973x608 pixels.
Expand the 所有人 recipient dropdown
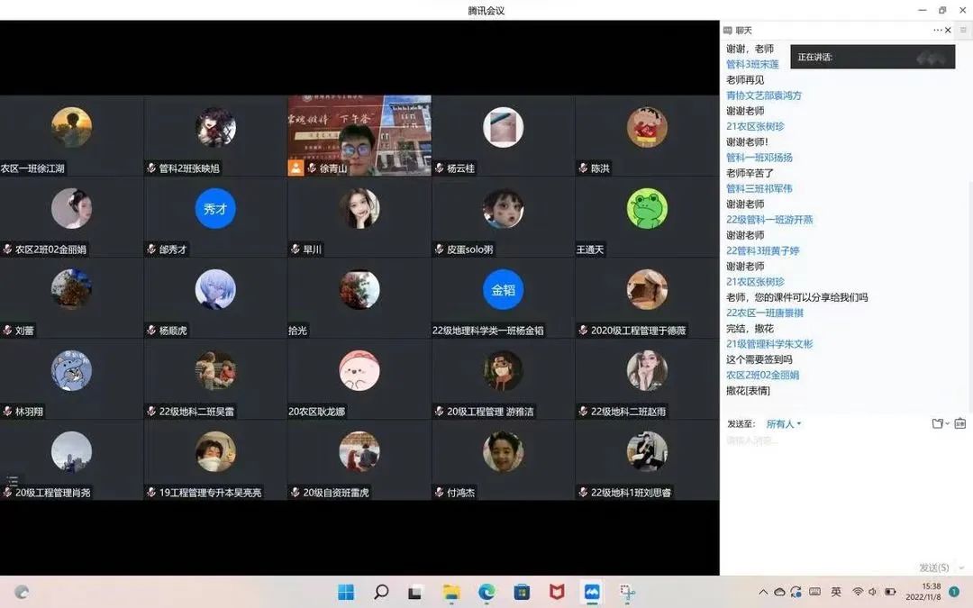[x=784, y=423]
